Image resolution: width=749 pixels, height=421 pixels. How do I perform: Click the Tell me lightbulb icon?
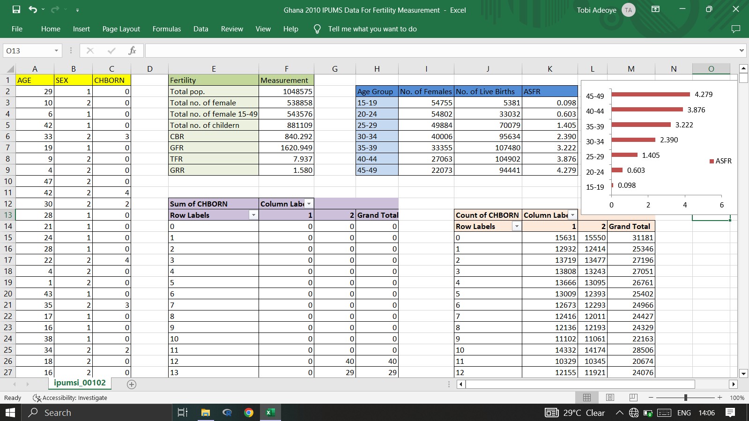pyautogui.click(x=317, y=29)
